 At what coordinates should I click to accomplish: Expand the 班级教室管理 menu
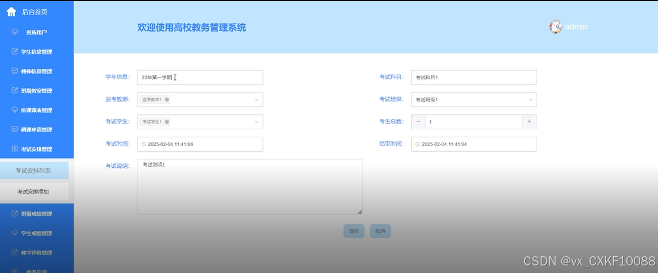point(37,91)
